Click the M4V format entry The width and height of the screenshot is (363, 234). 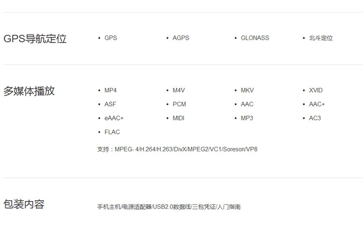179,90
